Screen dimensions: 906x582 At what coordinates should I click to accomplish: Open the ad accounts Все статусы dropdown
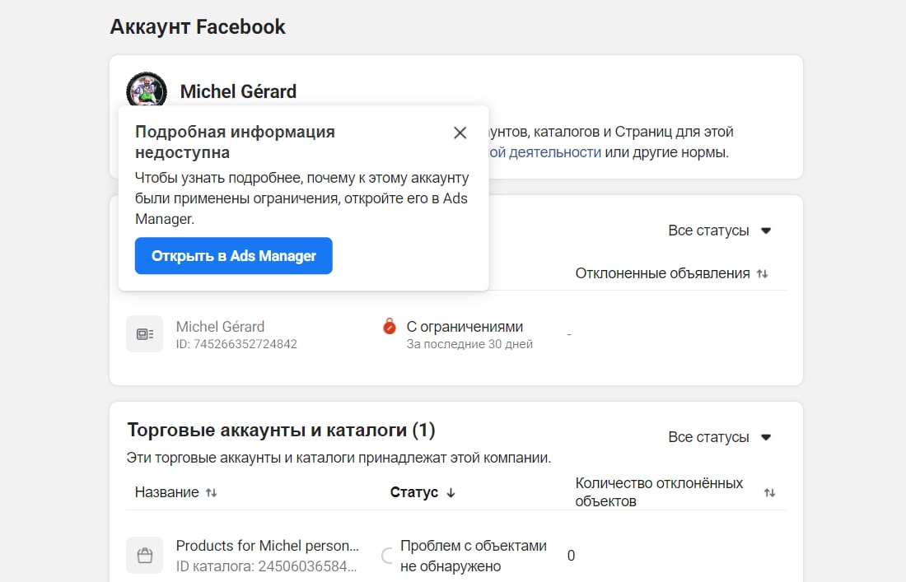719,230
